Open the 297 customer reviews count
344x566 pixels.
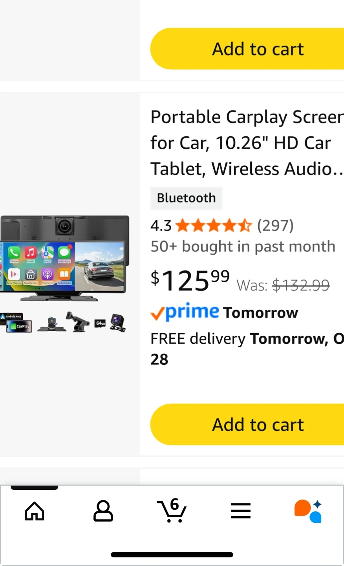275,226
